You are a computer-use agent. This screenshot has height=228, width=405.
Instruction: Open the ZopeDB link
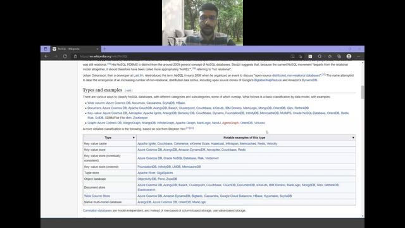(171, 179)
